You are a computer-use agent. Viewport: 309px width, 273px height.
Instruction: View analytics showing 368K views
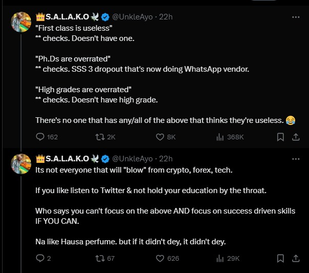click(x=221, y=137)
